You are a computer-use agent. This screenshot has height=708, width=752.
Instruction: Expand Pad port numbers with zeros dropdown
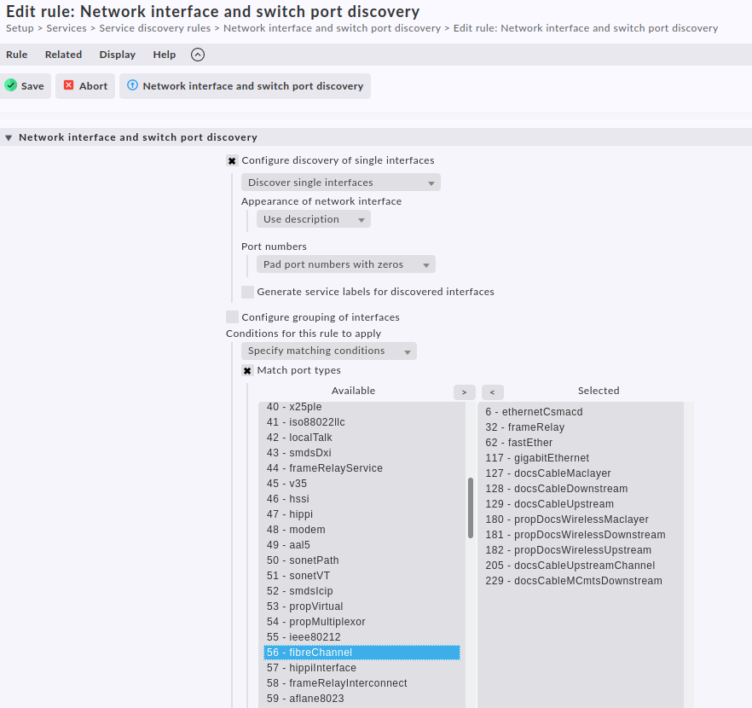(x=345, y=264)
